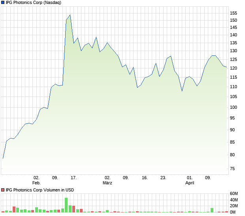The height and width of the screenshot is (216, 245).
Task: Click the 95 price axis label
Action: pos(232,118)
